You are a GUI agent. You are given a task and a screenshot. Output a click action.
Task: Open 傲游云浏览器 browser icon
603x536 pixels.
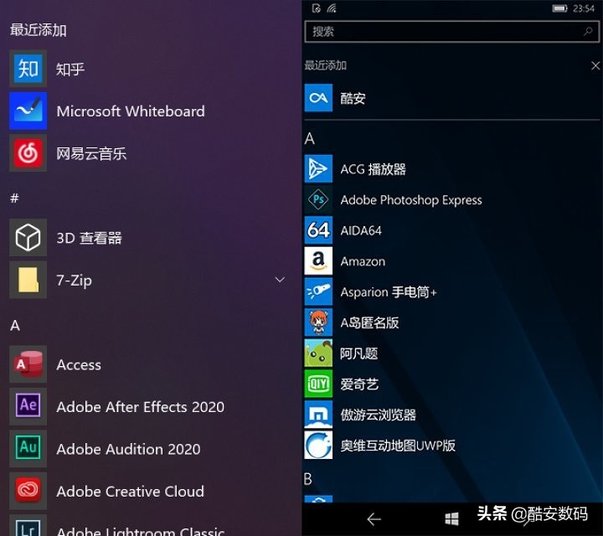(318, 415)
